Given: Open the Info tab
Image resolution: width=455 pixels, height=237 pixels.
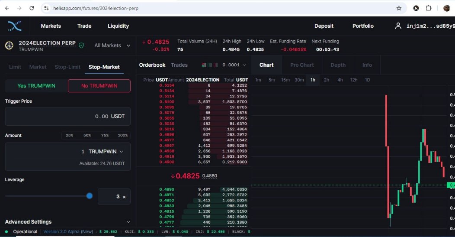Looking at the screenshot, I should [x=367, y=65].
